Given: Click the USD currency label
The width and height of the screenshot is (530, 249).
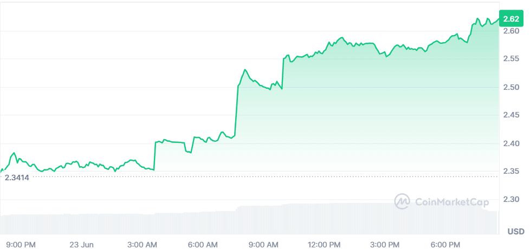Looking at the screenshot, I should (515, 232).
